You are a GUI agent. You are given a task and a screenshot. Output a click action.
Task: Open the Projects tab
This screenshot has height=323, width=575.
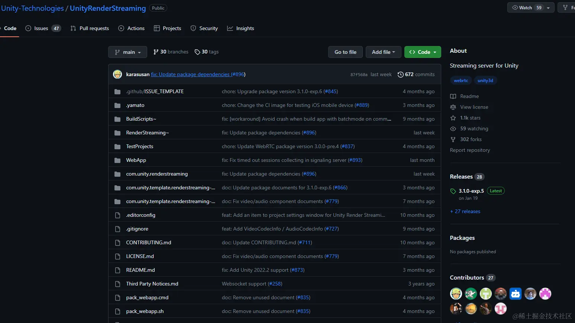click(167, 28)
